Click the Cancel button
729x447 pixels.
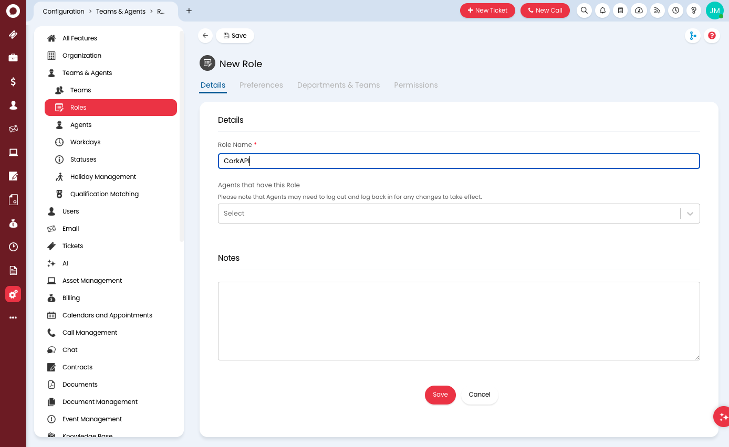point(480,395)
